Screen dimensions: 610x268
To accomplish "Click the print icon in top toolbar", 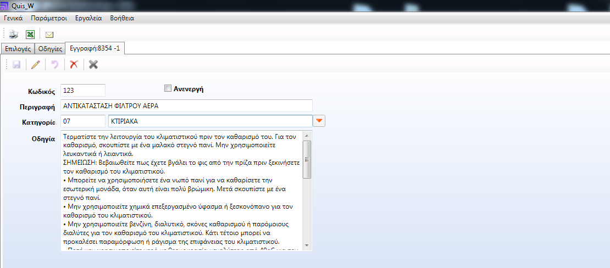I will click(14, 35).
